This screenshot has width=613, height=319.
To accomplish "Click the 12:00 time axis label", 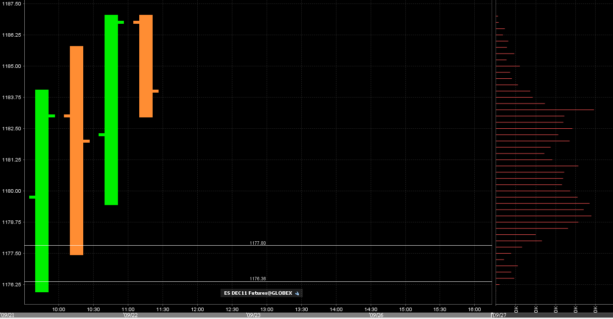I will pos(197,309).
